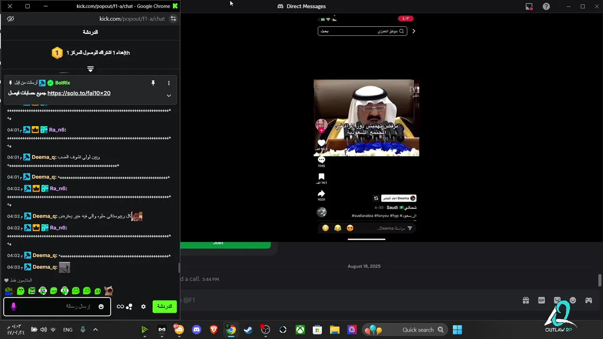Click the crossed-eye tracking protection icon
Image resolution: width=603 pixels, height=339 pixels.
pos(10,19)
